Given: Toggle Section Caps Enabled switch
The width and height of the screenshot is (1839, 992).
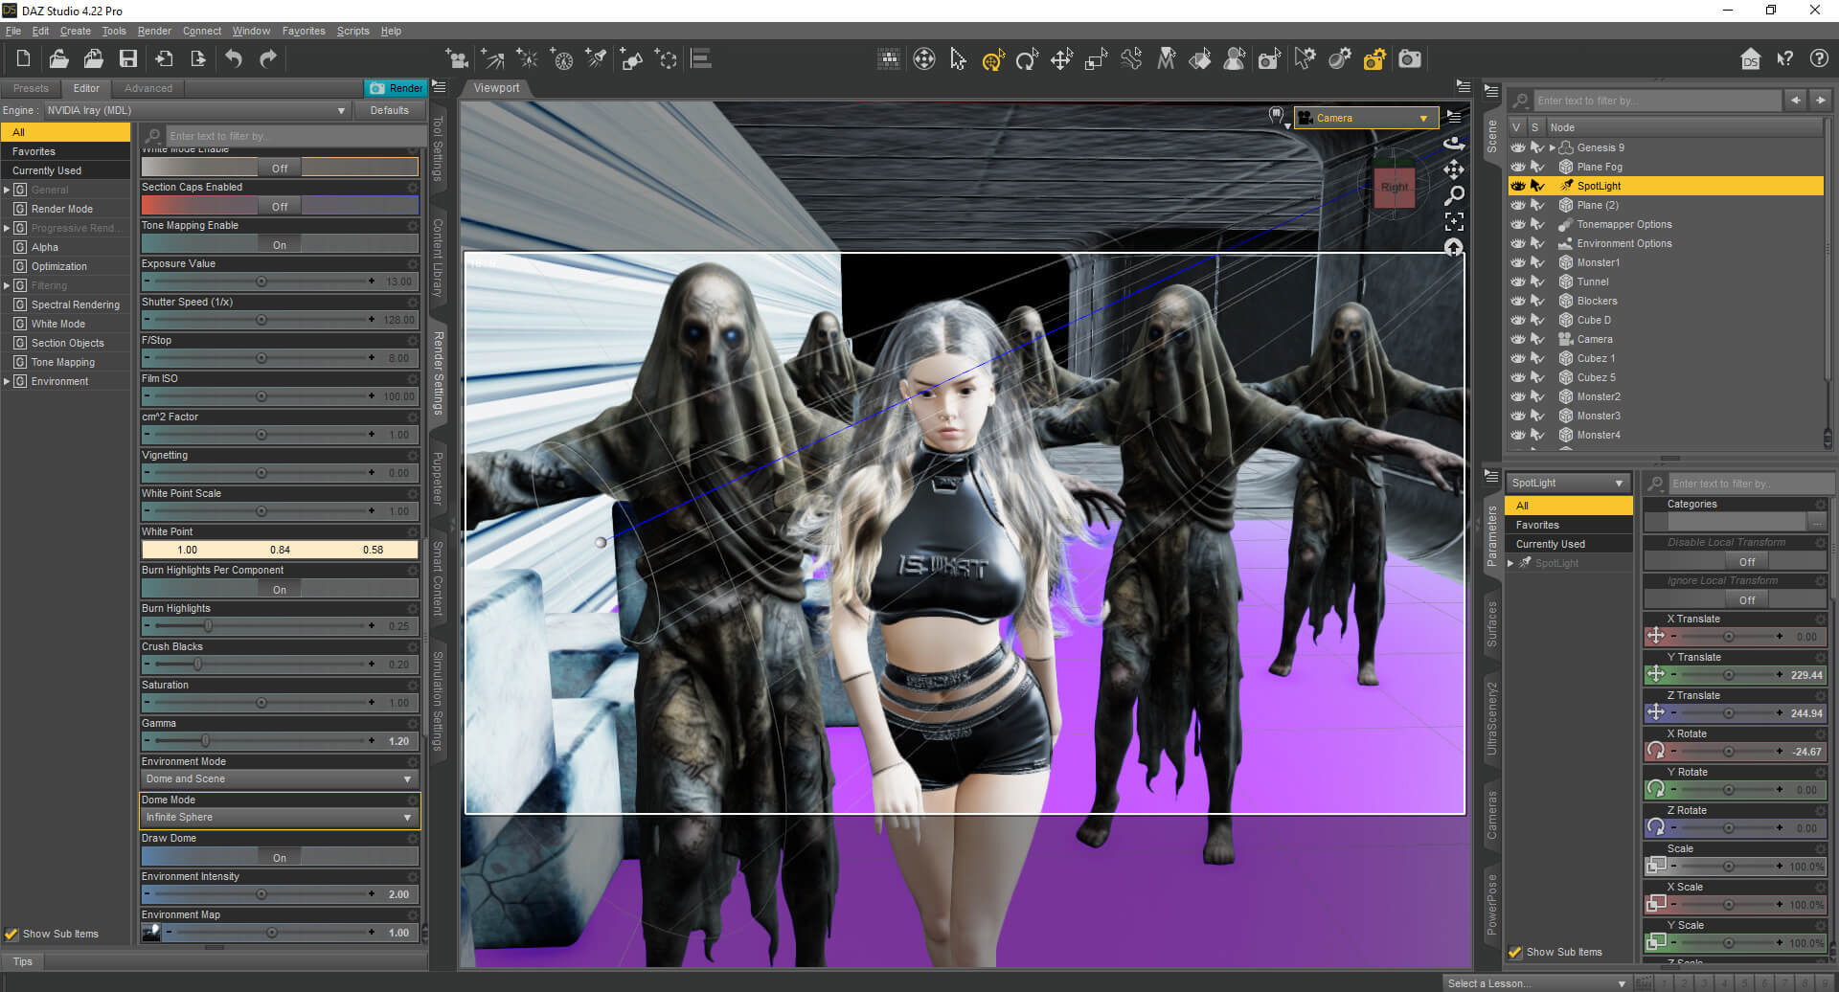Looking at the screenshot, I should point(280,206).
